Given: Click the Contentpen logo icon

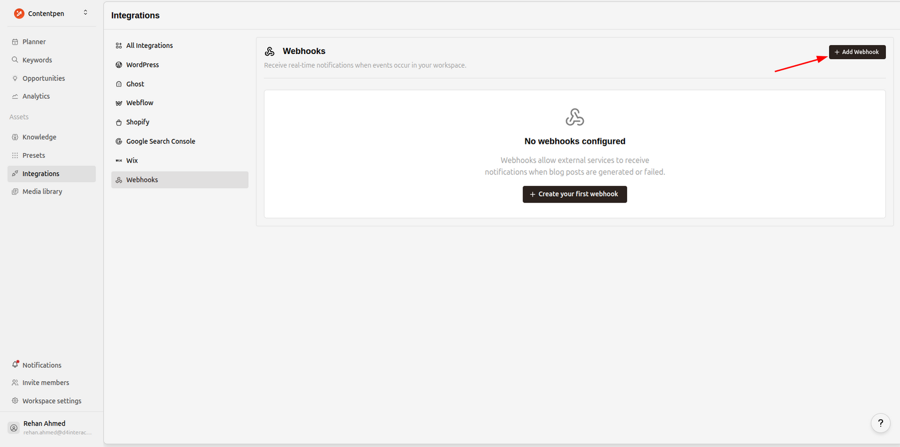Looking at the screenshot, I should (x=19, y=13).
